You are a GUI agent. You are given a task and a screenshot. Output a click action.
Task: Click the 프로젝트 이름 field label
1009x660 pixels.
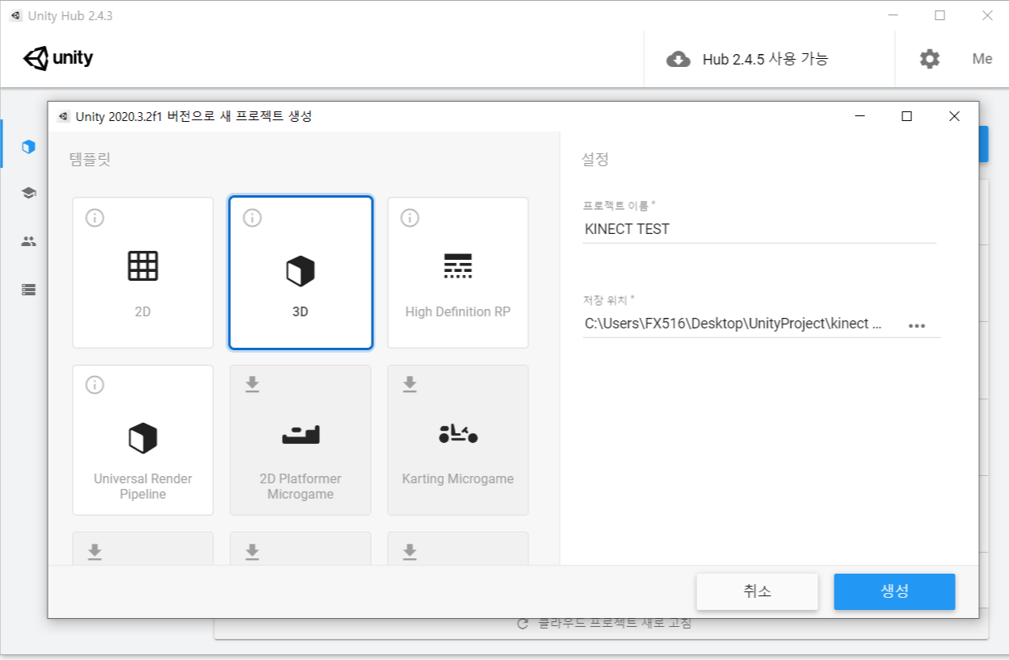pos(620,206)
